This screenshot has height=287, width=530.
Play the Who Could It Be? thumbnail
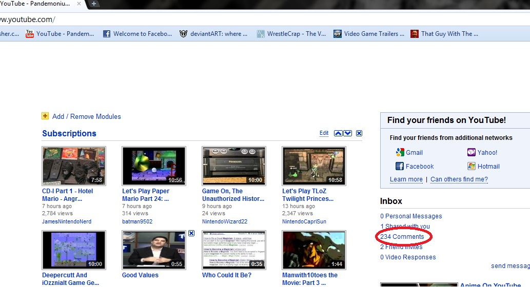click(x=234, y=250)
